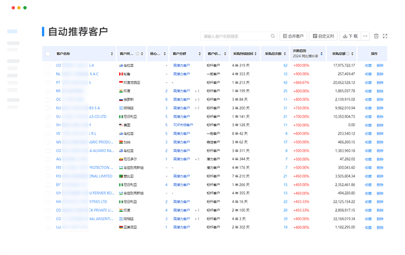Screen dimensions: 405x255
Task: Click the green macOS window zoom button
Action: tap(25, 8)
